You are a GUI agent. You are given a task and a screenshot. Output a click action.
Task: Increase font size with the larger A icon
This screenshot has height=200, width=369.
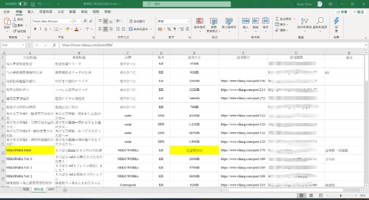pos(86,21)
